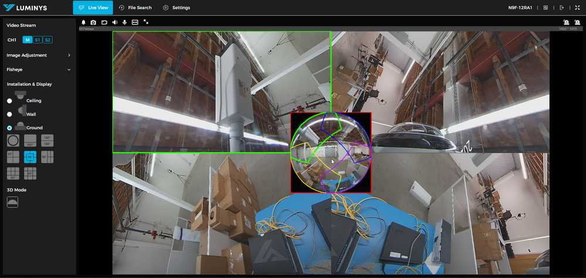The height and width of the screenshot is (278, 586).
Task: Click the alarm bell icon in toolbar
Action: (x=83, y=22)
